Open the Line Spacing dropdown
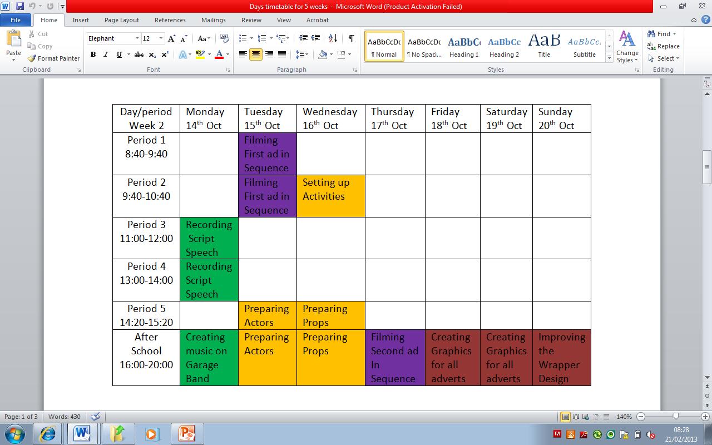712x445 pixels. 301,55
